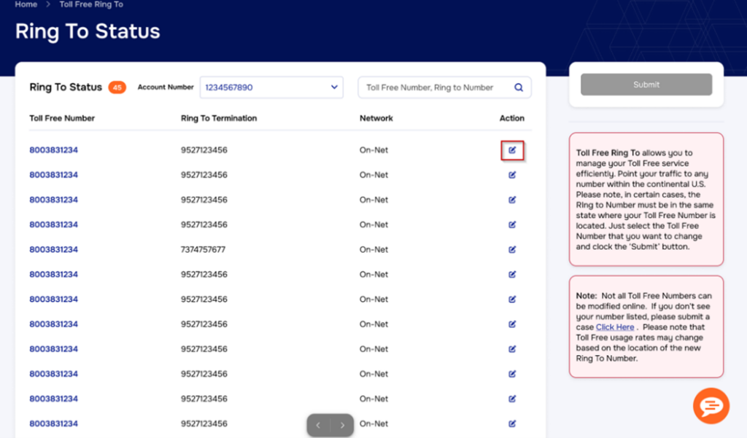Screen dimensions: 747x438
Task: Click edit icon in the last visible row
Action: point(512,423)
